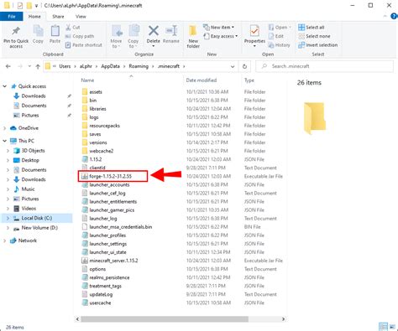Expand OneDrive tree node
The width and height of the screenshot is (398, 331).
pos(5,128)
